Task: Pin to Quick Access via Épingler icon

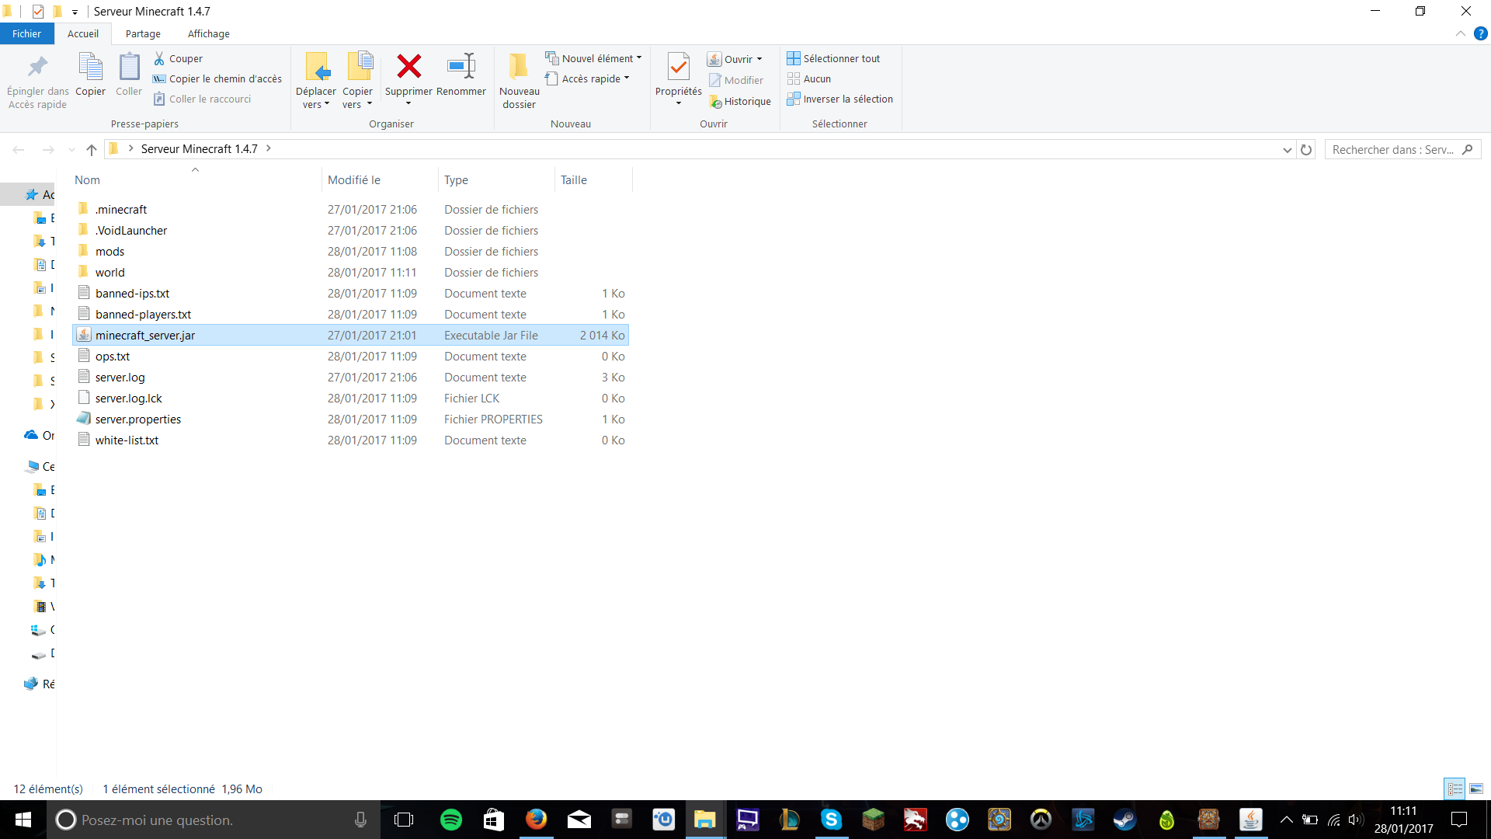Action: click(x=37, y=80)
